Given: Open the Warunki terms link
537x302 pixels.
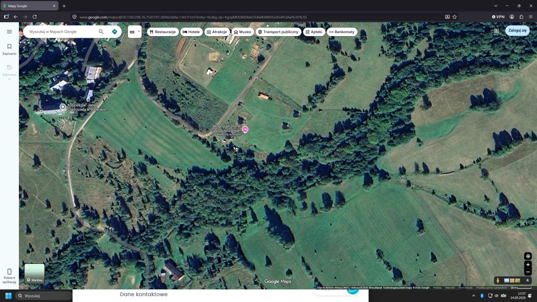Looking at the screenshot, I should point(450,288).
